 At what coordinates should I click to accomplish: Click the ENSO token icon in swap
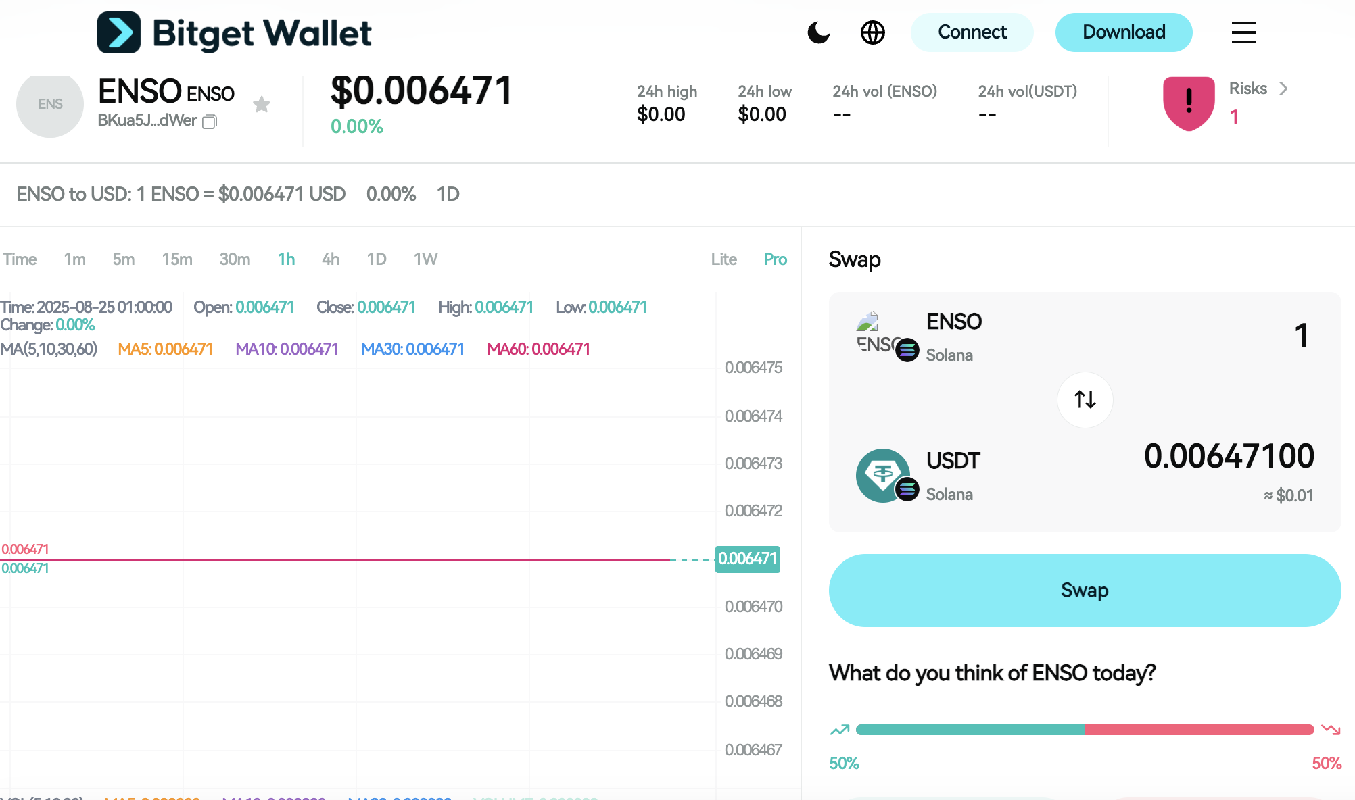[x=884, y=336]
